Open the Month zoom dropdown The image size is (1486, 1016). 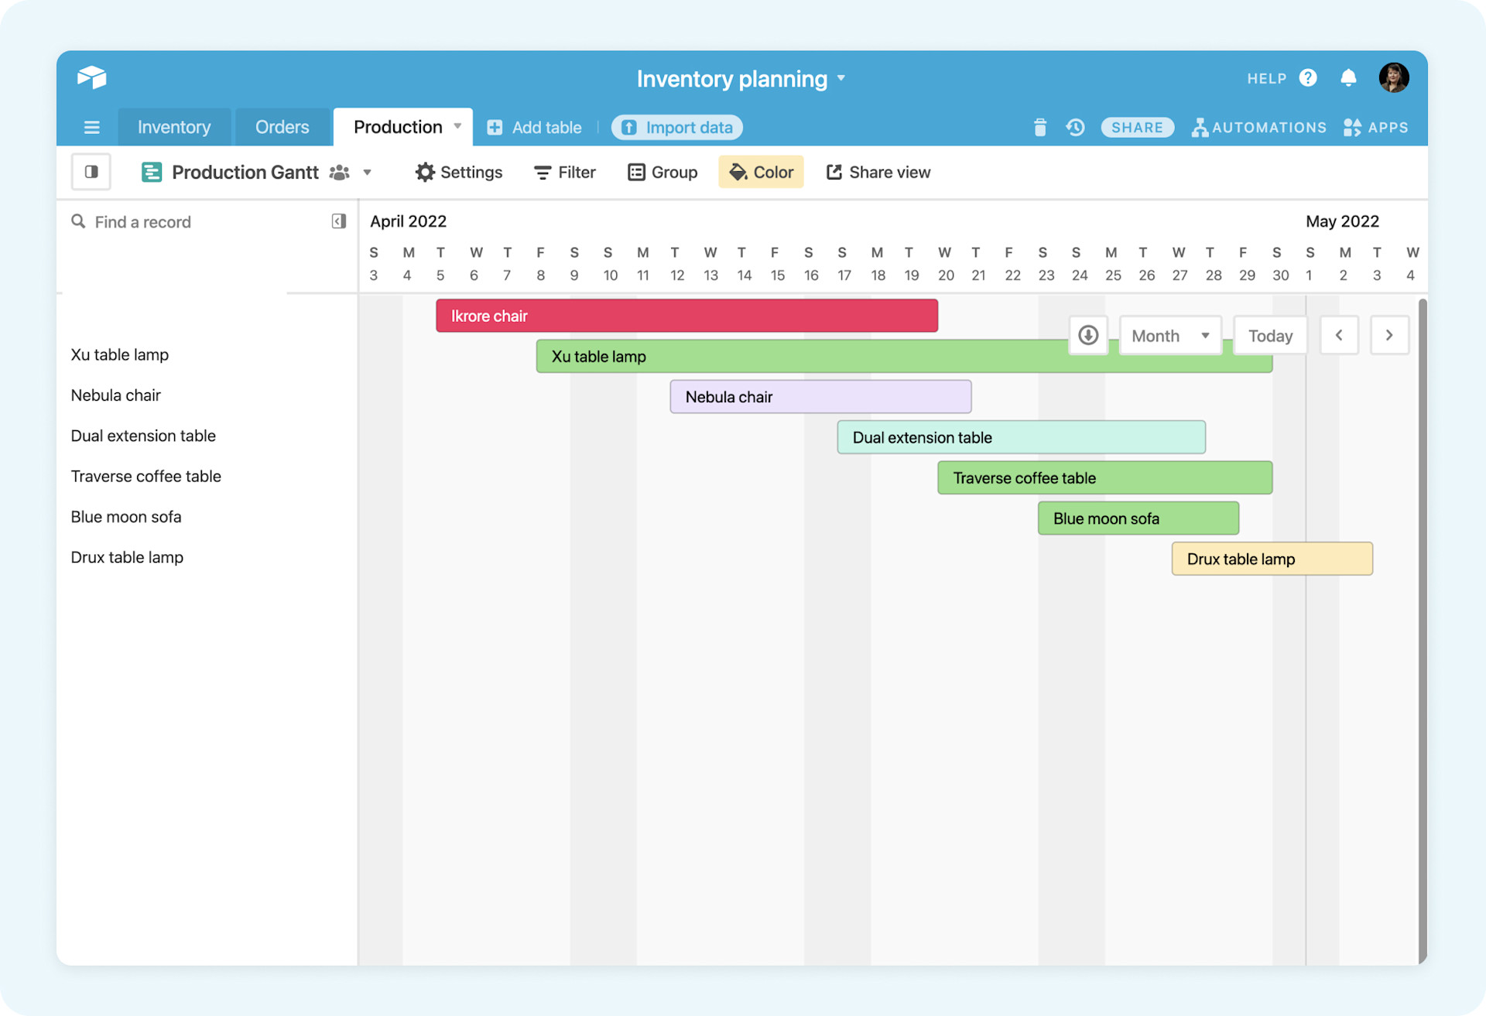point(1169,335)
